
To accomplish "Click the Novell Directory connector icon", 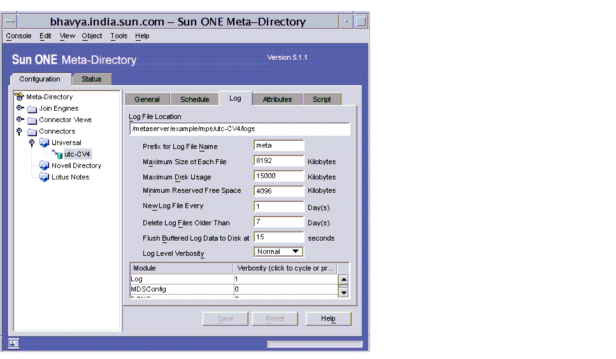I will click(45, 165).
